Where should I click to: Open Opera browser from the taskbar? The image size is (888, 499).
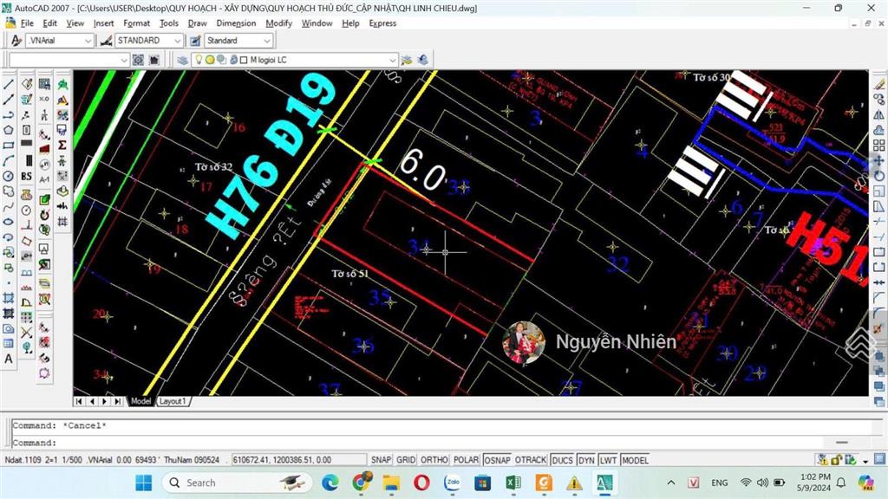point(421,483)
